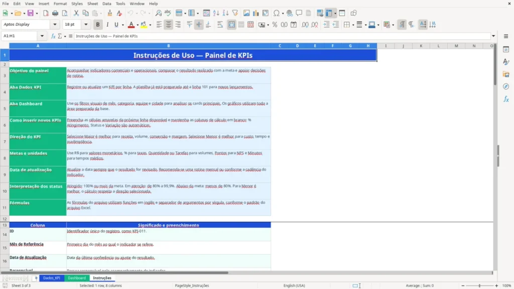The image size is (514, 289).
Task: Click English (USA) language in status bar
Action: (294, 285)
